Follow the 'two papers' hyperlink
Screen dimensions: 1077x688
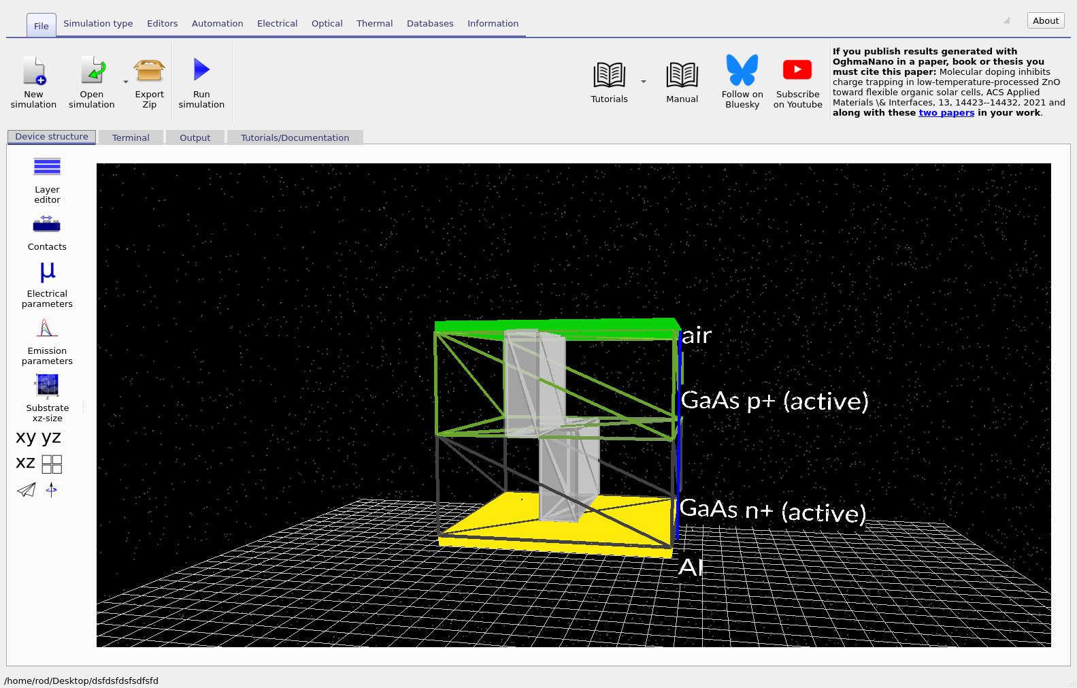click(946, 113)
